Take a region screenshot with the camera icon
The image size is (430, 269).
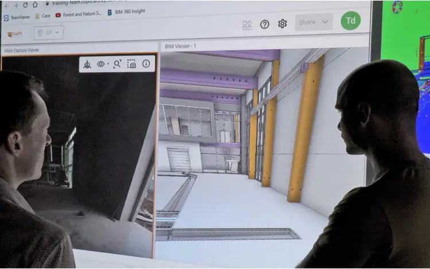[x=132, y=64]
